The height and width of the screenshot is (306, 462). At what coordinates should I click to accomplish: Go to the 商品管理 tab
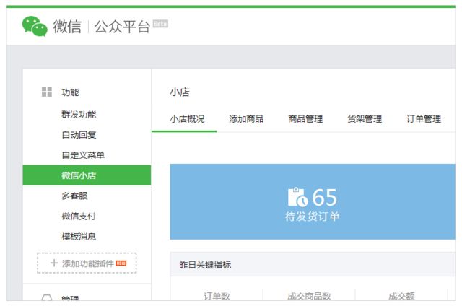(305, 119)
